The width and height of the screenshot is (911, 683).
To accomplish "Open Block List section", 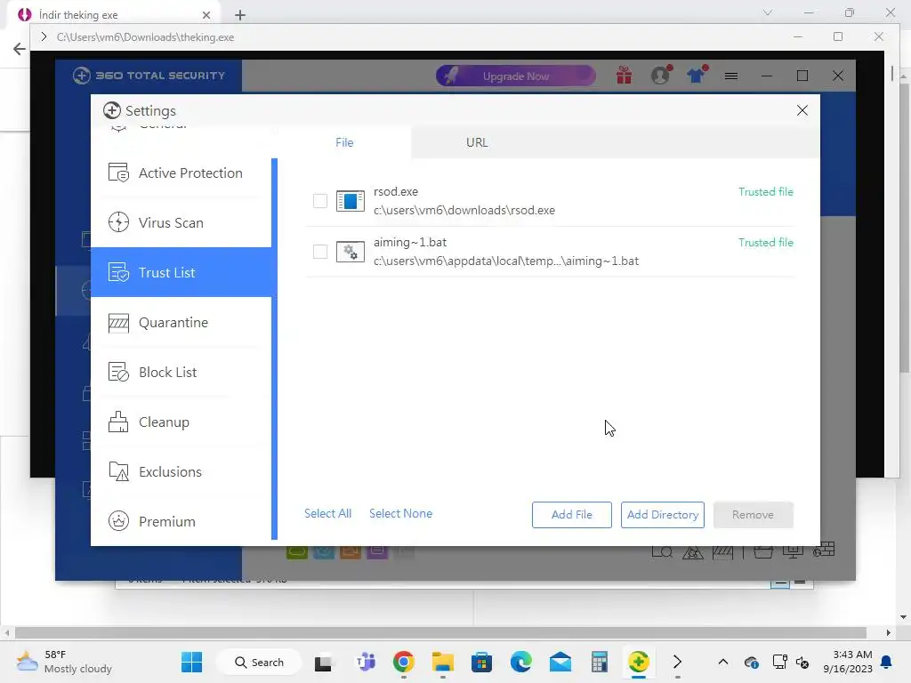I will [181, 373].
